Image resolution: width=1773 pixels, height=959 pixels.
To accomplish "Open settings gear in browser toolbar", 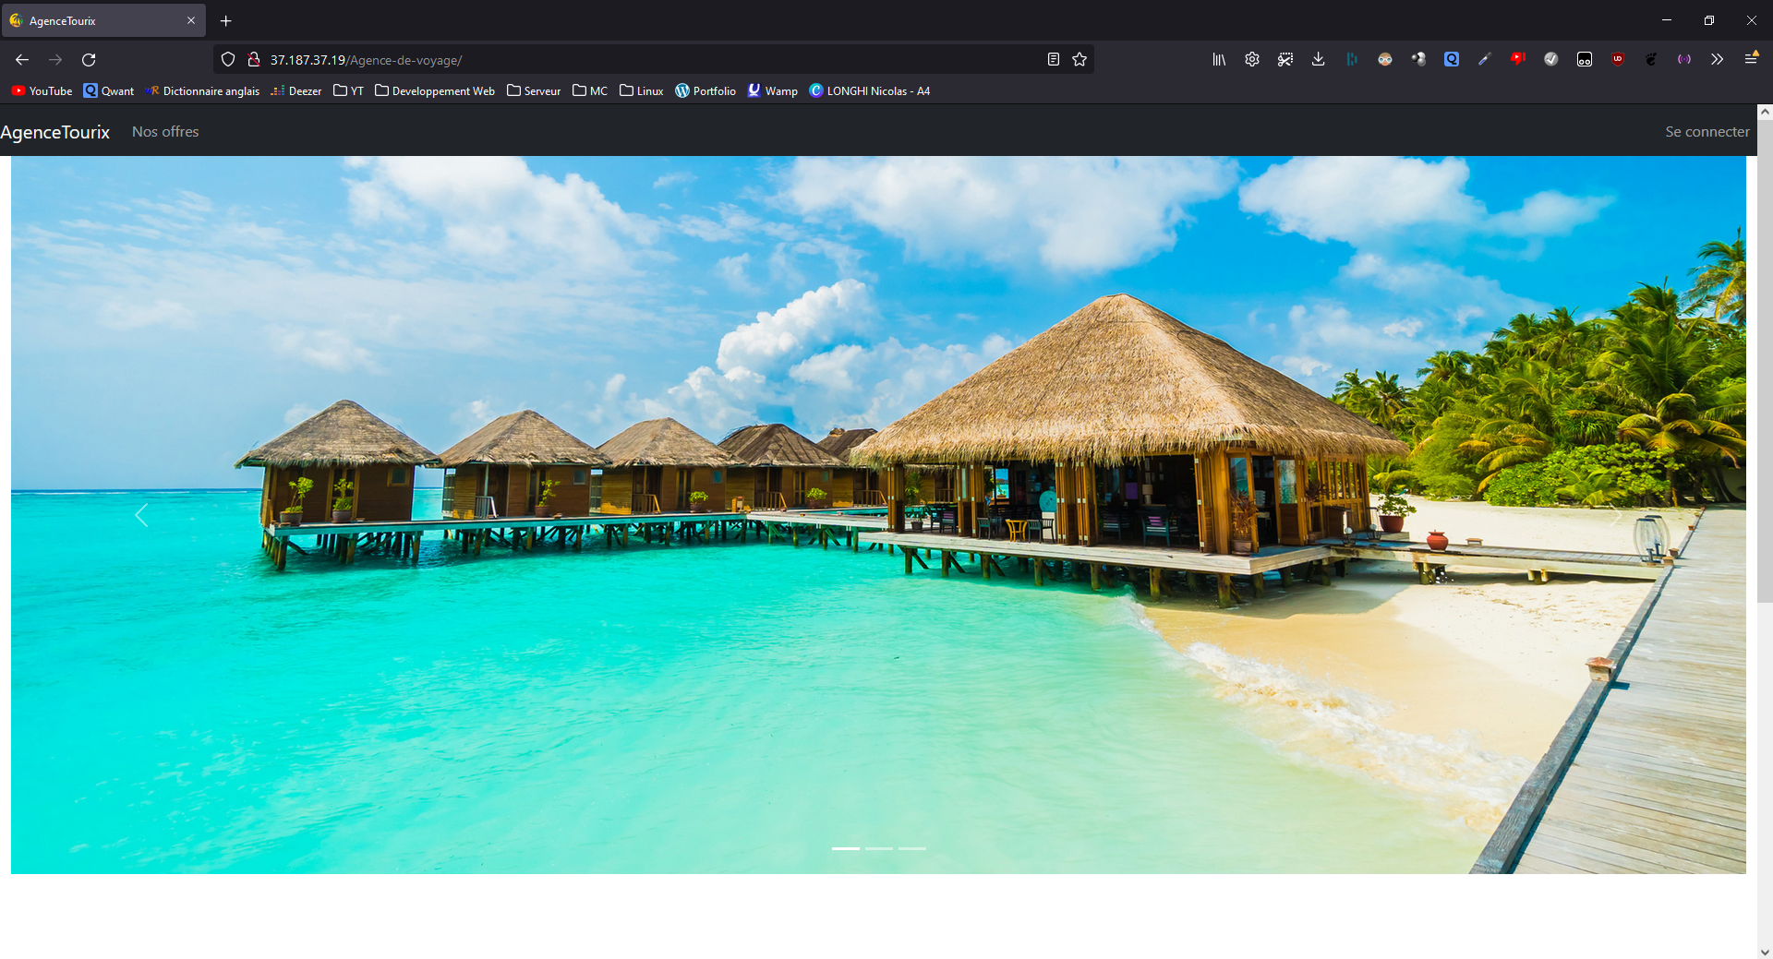I will click(1251, 60).
